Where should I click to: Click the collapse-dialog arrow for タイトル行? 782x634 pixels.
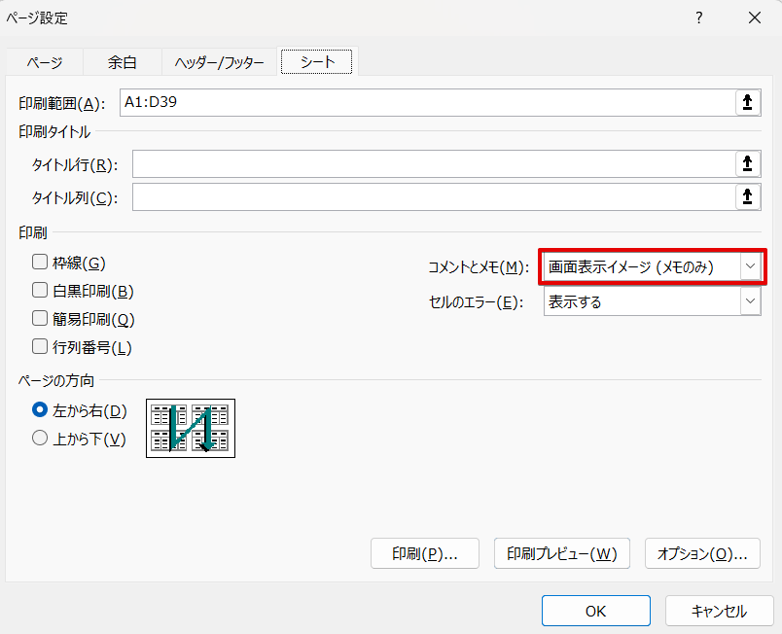pos(747,163)
